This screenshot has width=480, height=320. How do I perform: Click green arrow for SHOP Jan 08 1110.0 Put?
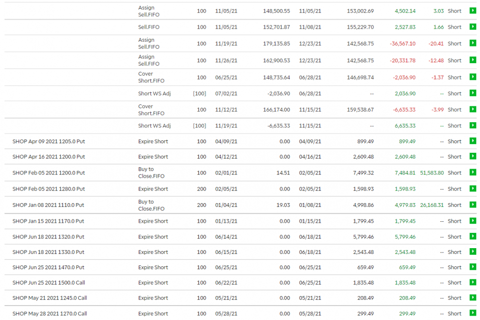473,205
